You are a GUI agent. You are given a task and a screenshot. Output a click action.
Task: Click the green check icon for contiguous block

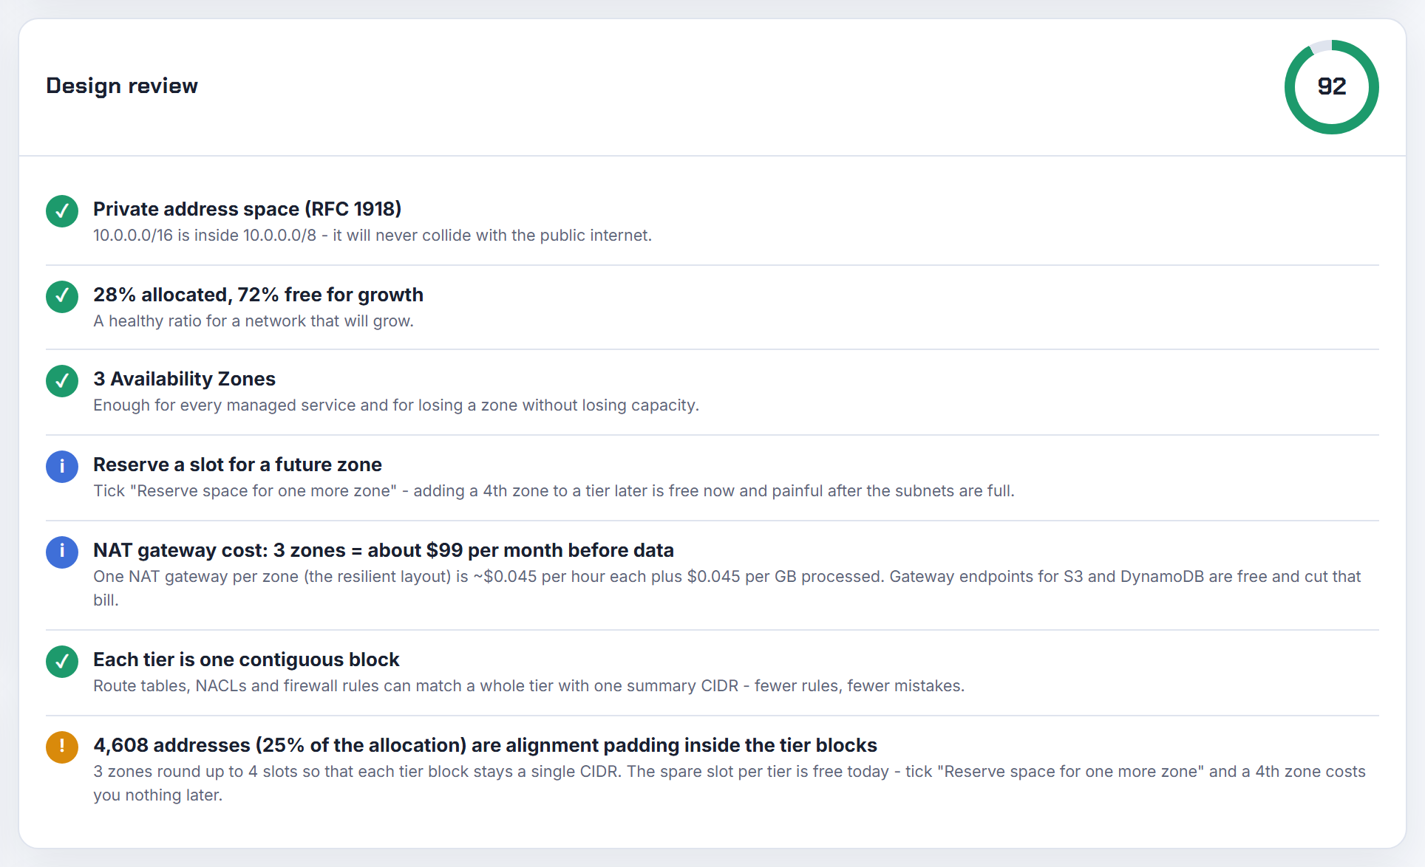(62, 662)
